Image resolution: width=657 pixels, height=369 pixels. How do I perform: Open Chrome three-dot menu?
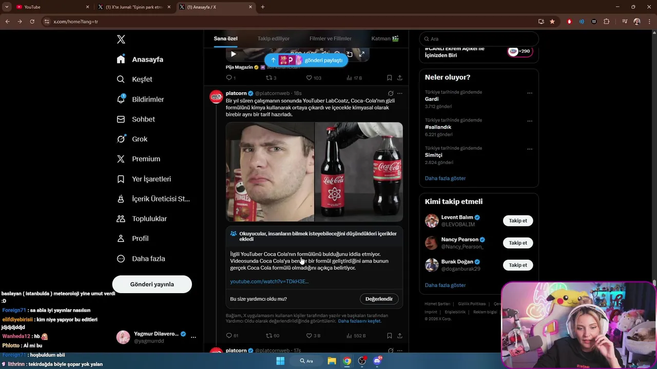click(649, 22)
